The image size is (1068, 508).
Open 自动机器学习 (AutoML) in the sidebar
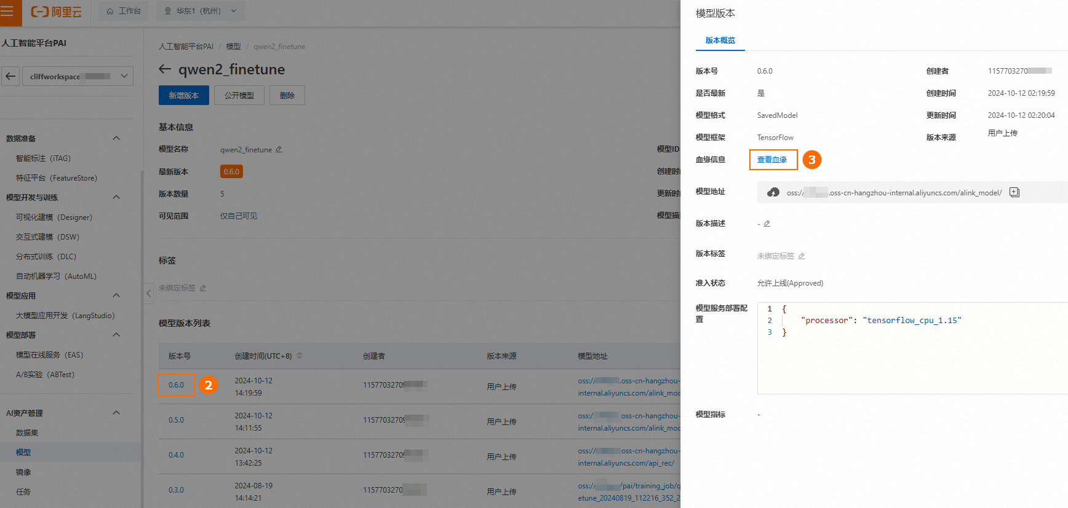[56, 276]
